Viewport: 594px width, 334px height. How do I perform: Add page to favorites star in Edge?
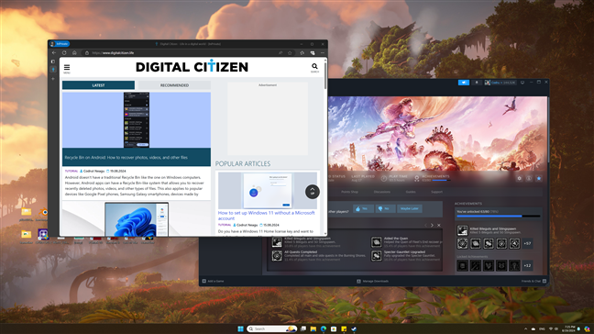[290, 52]
